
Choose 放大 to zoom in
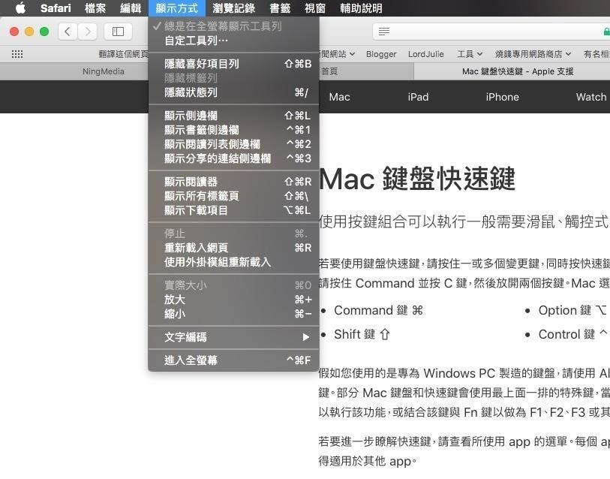click(x=234, y=300)
